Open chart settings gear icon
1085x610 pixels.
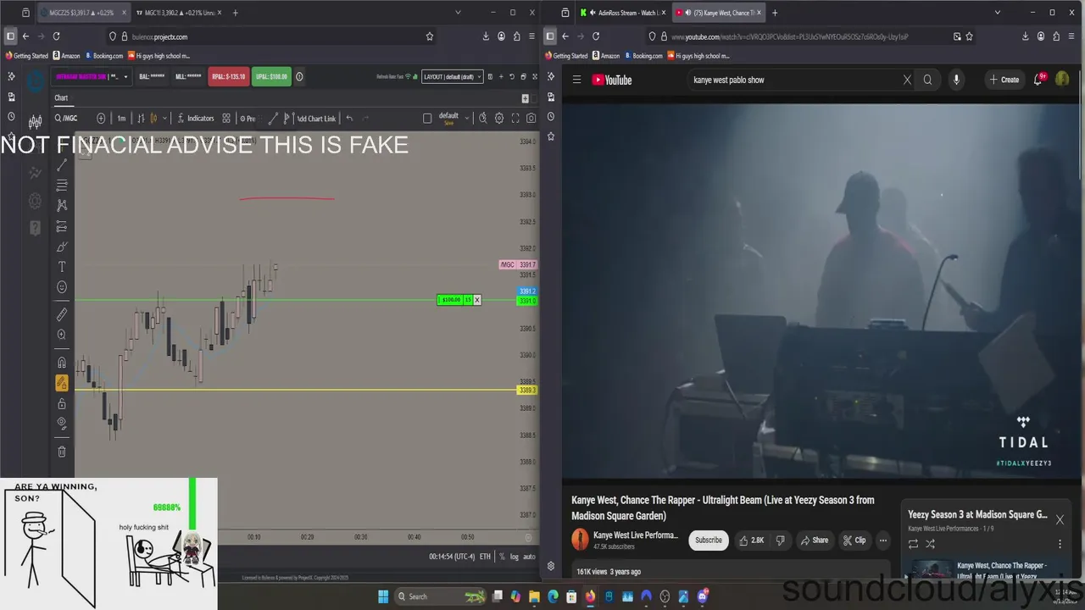tap(499, 119)
